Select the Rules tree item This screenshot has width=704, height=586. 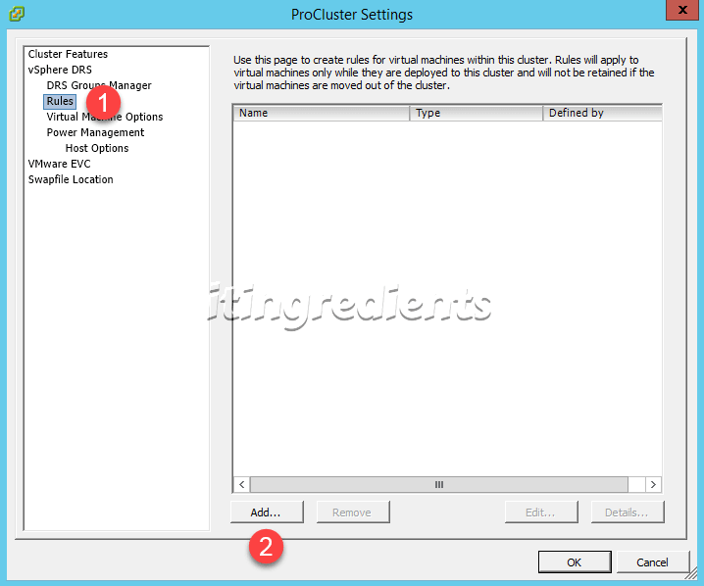click(60, 101)
